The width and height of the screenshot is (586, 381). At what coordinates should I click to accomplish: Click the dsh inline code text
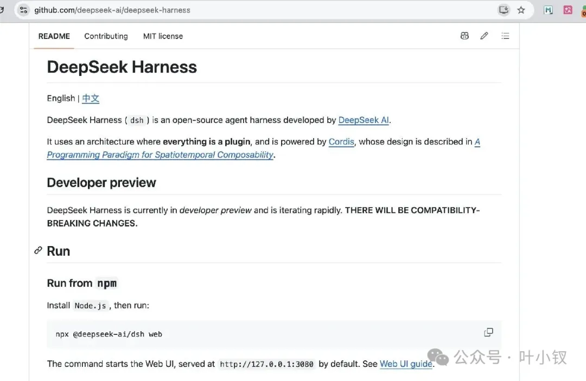pos(137,120)
